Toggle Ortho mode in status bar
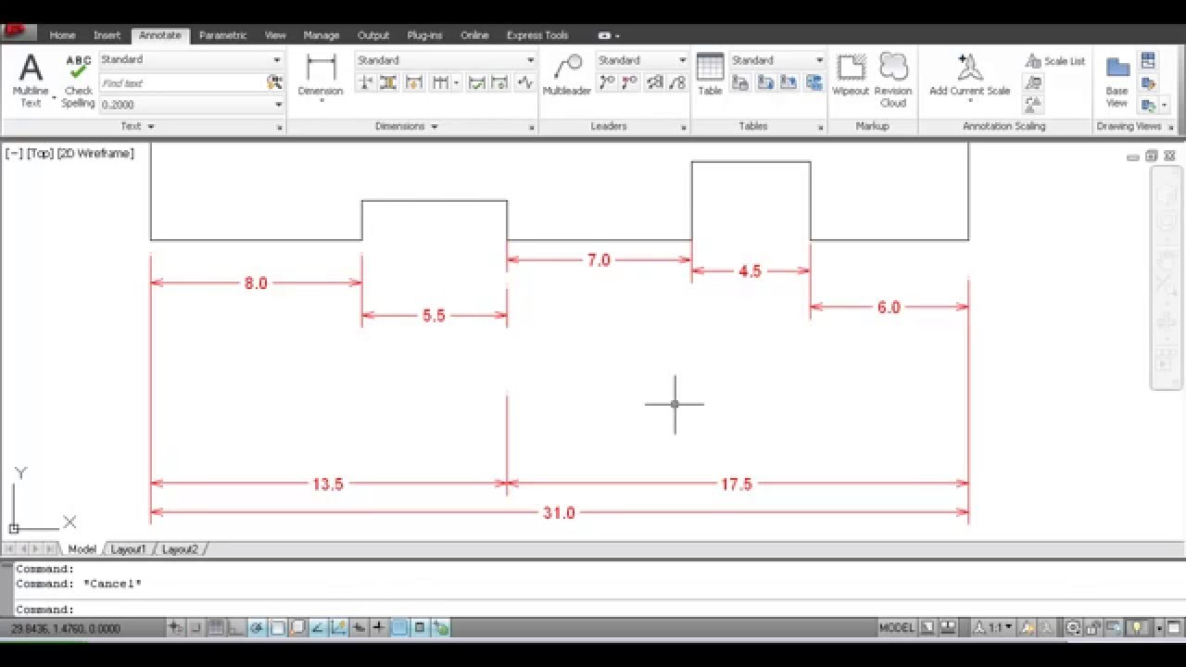This screenshot has width=1186, height=667. tap(236, 628)
